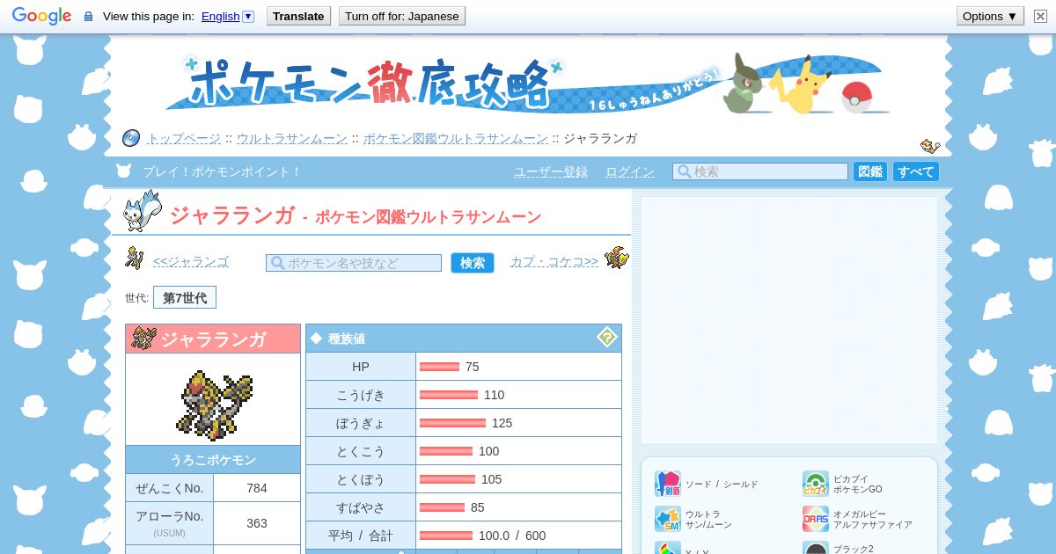Click the うろこポケモン category text

pos(213,460)
